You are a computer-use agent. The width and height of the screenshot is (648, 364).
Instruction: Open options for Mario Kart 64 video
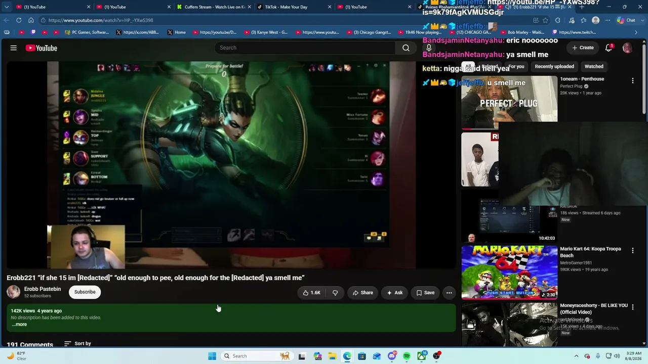click(x=632, y=250)
